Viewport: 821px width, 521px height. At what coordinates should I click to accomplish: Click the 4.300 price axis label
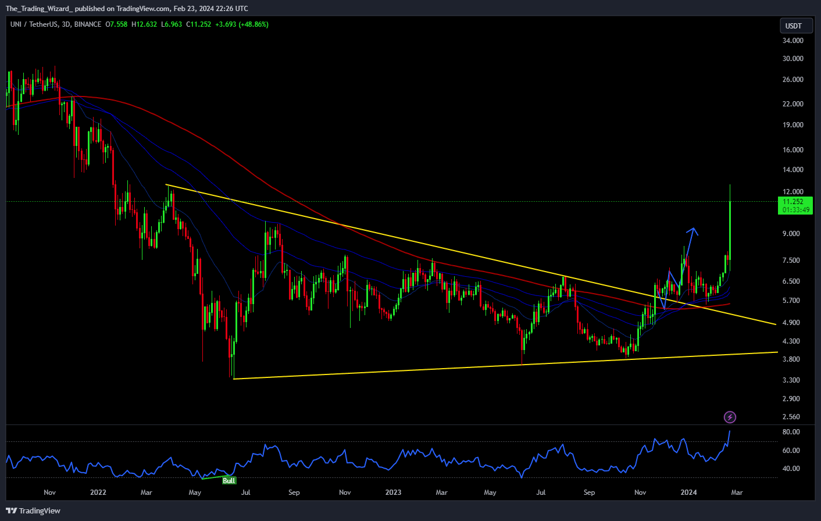[x=791, y=341]
